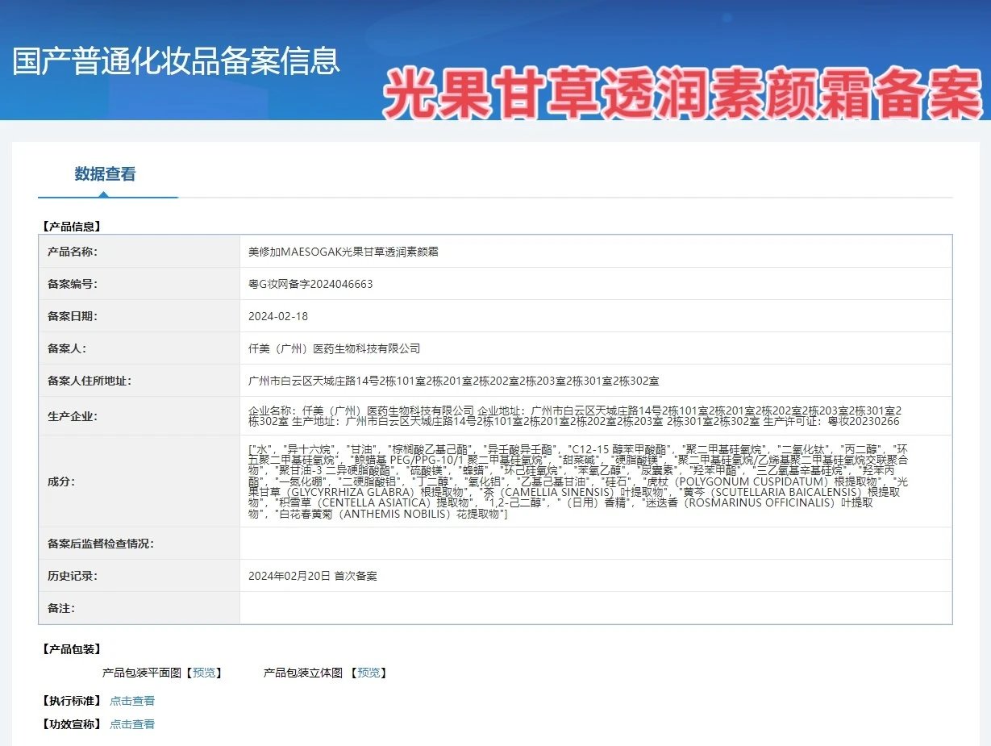Click the 【执行标准】 label

click(71, 701)
